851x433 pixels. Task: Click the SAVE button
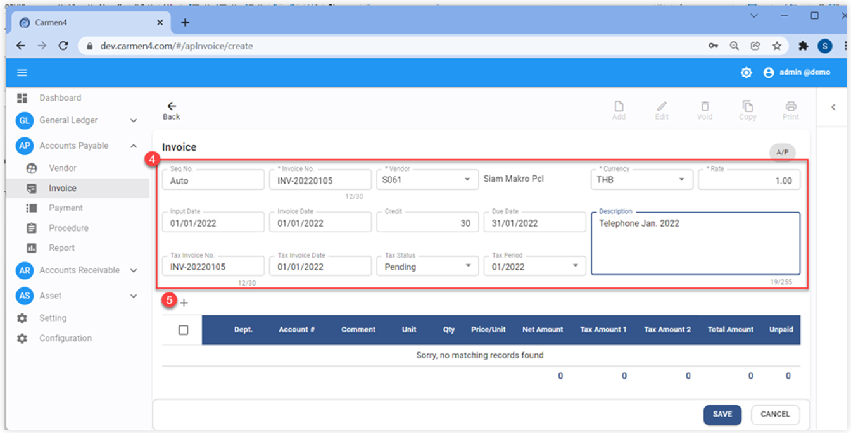(722, 415)
